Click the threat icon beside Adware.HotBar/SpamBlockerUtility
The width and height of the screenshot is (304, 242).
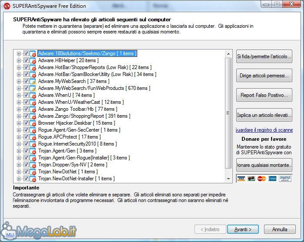[x=33, y=74]
